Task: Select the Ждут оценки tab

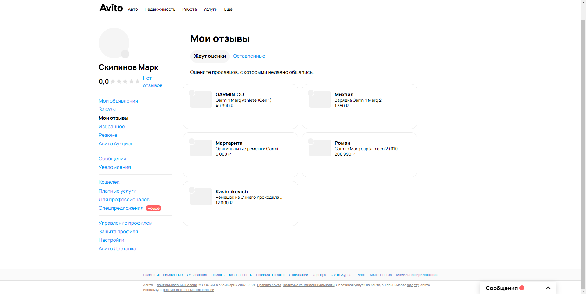Action: tap(210, 56)
